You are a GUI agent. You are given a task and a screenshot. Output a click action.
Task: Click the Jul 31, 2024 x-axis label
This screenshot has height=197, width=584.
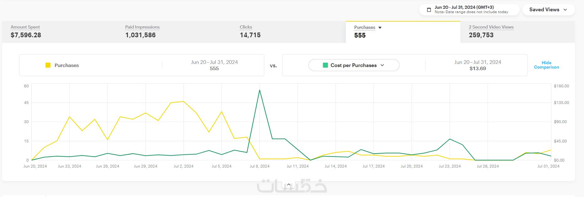click(x=548, y=166)
